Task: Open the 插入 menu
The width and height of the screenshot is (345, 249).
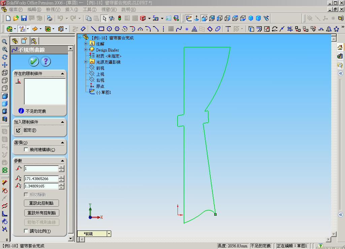Action: [x=71, y=9]
